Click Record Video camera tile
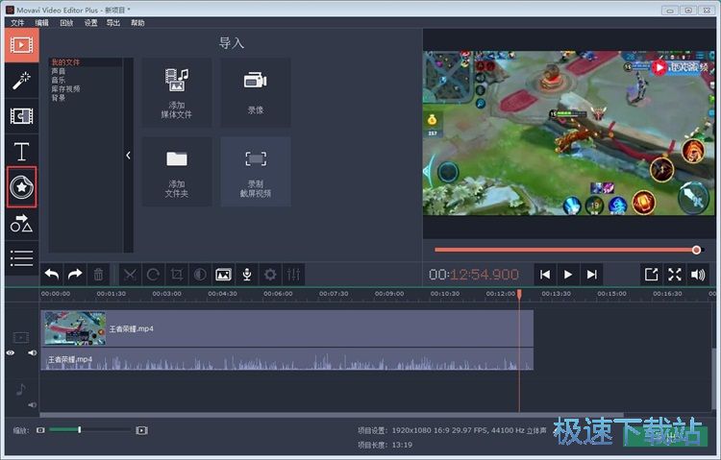 coord(256,93)
